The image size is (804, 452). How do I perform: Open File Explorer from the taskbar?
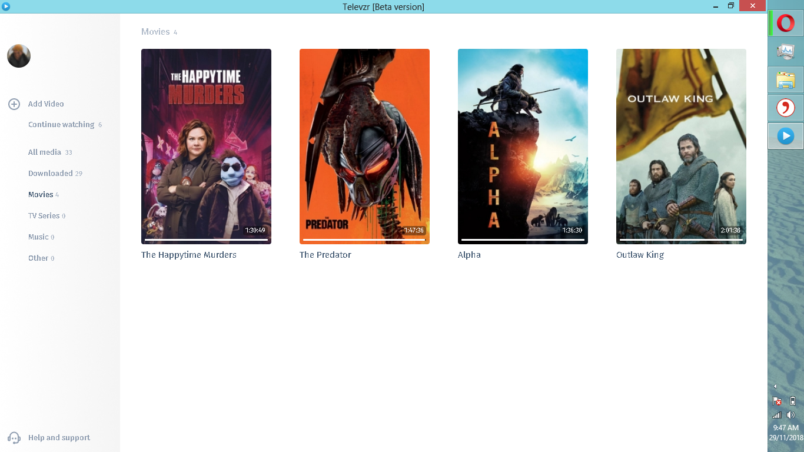point(786,80)
